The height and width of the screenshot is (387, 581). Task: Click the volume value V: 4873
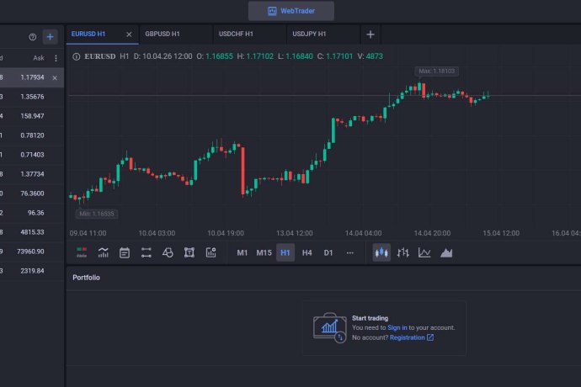click(370, 56)
